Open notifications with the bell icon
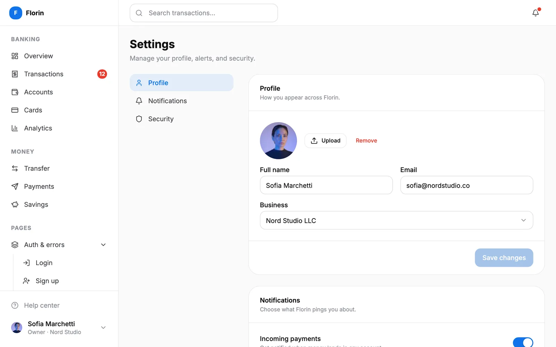 [x=535, y=13]
